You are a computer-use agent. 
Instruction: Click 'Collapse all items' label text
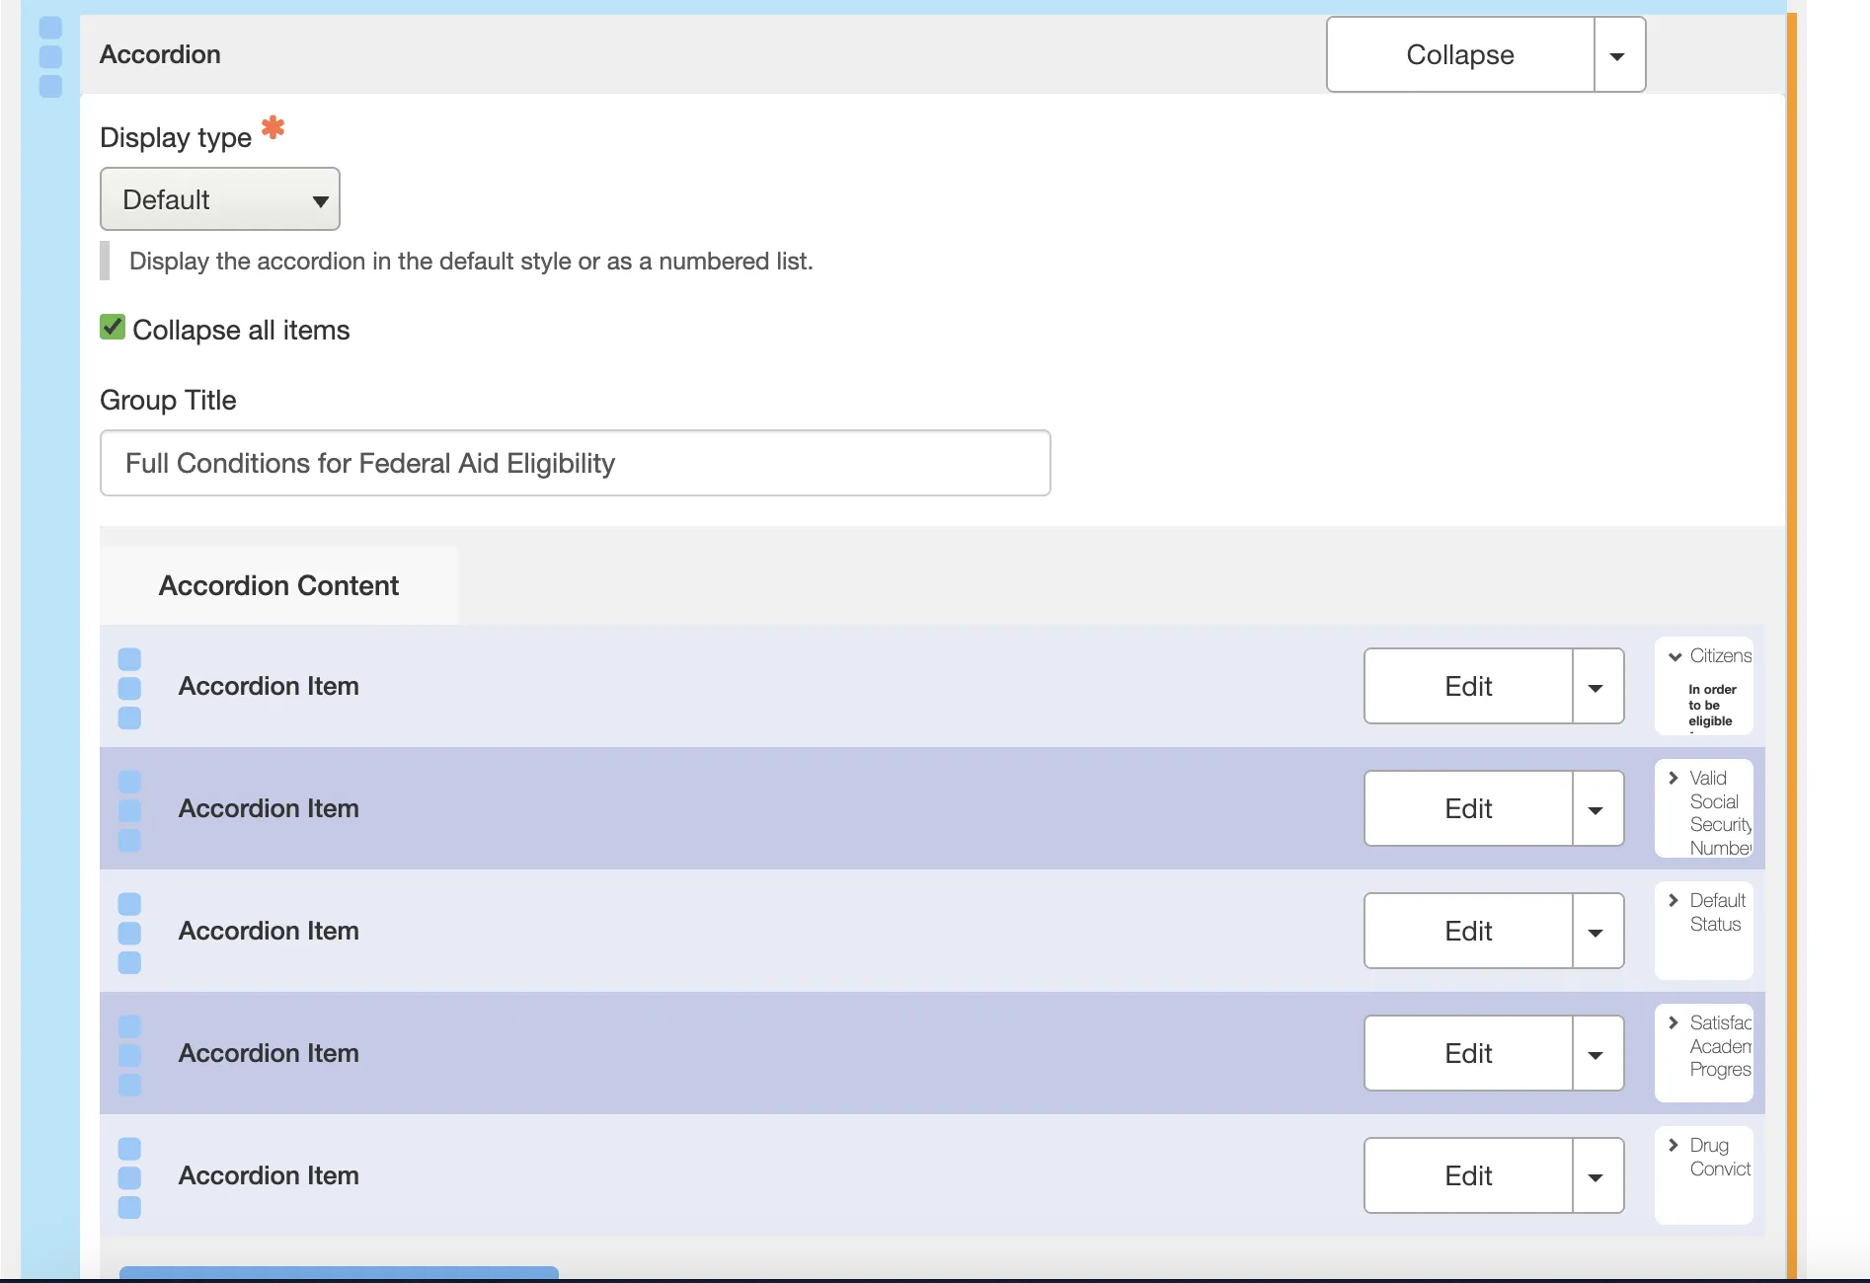click(241, 330)
